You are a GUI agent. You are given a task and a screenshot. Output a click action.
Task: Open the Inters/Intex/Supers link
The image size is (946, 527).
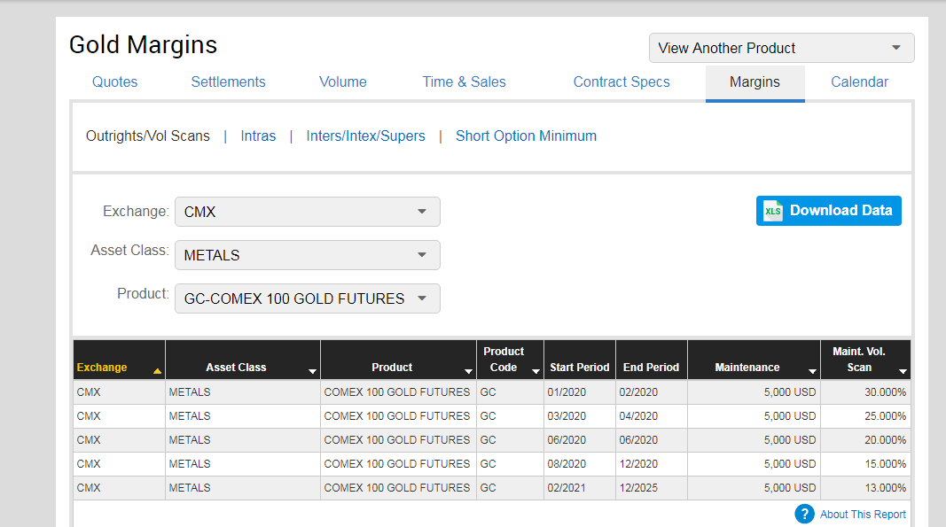[x=365, y=136]
